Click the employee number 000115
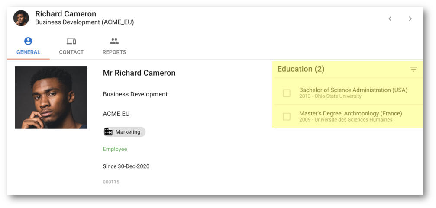436x208 pixels. click(x=111, y=182)
